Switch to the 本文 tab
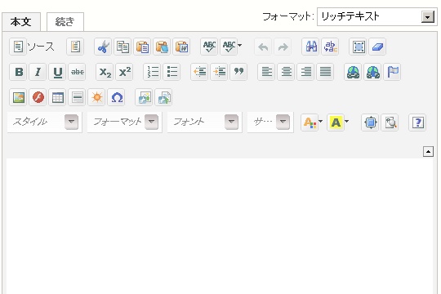This screenshot has width=441, height=294. (21, 22)
